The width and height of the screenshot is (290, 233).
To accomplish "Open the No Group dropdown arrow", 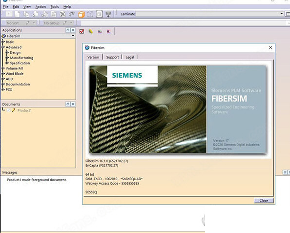I will [71, 23].
